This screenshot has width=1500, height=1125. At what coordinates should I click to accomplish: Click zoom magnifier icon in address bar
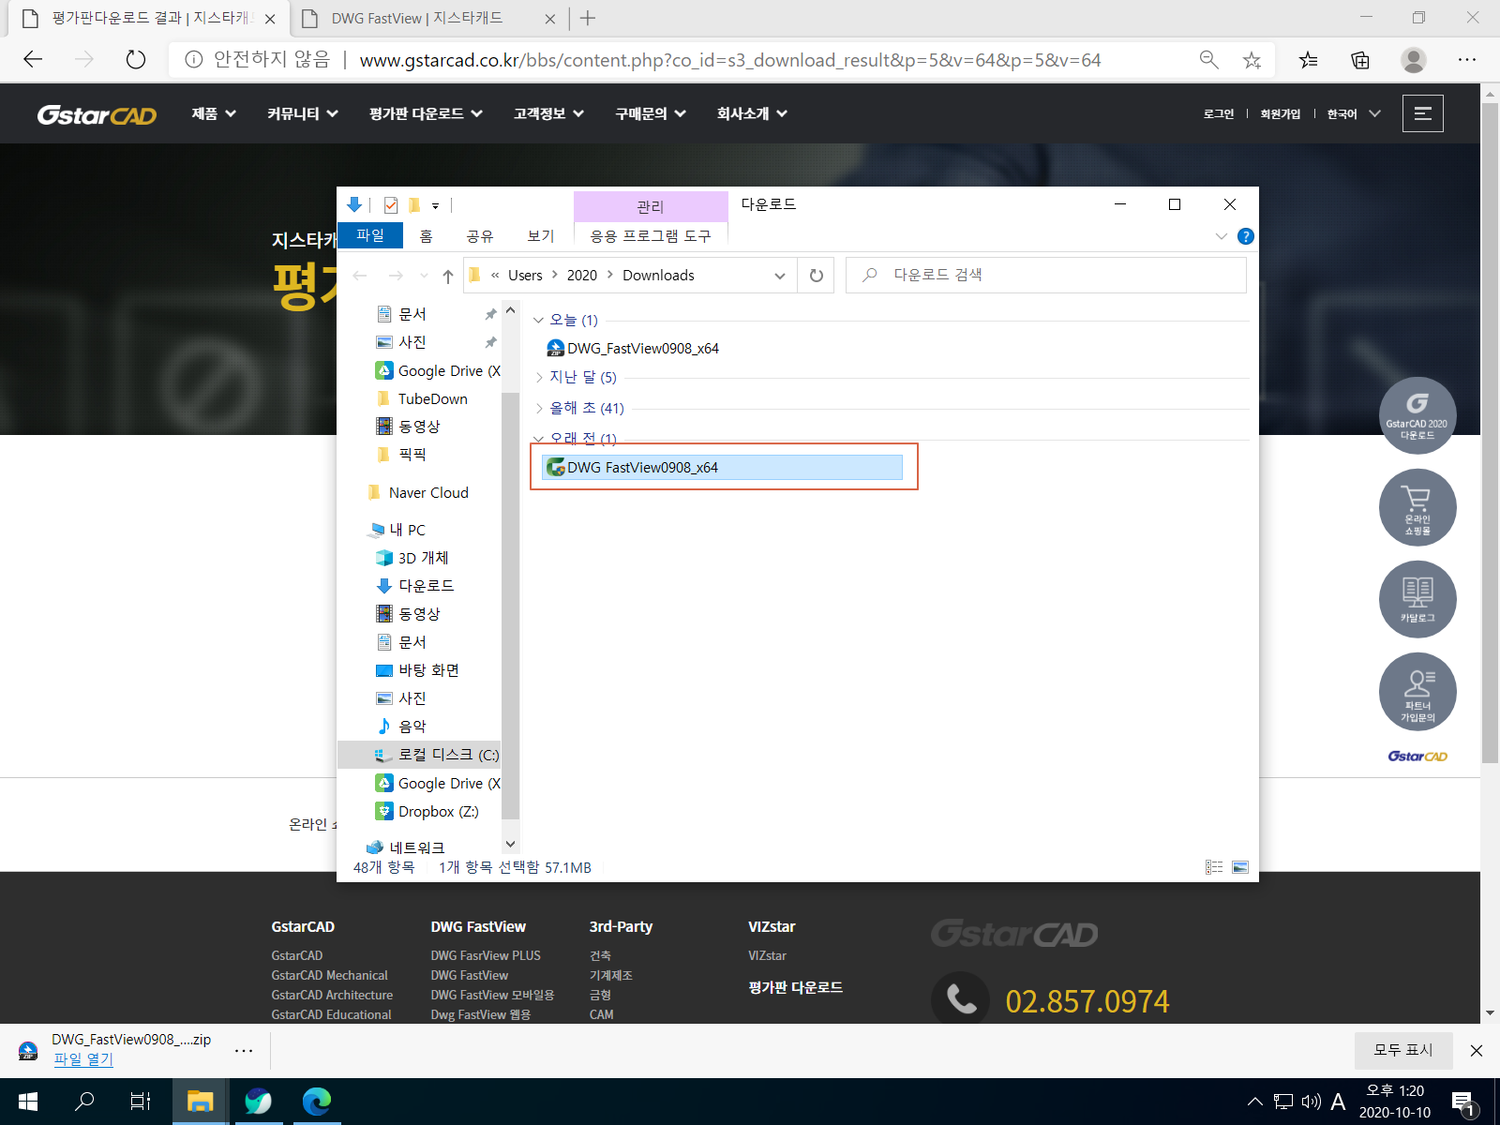point(1208,60)
